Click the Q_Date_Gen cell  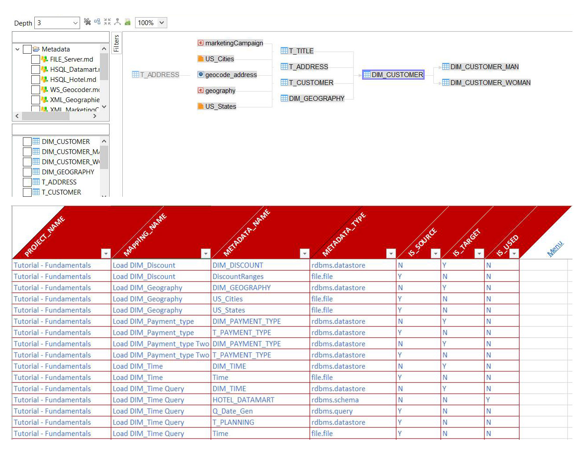click(260, 411)
